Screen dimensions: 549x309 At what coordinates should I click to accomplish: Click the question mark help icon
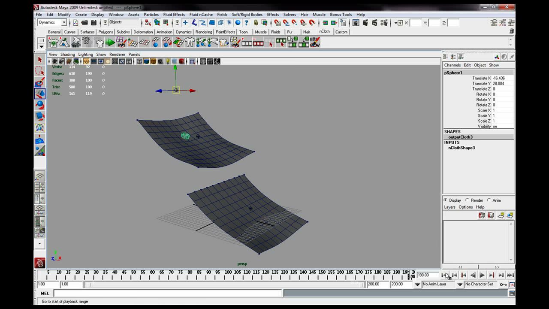point(246,23)
